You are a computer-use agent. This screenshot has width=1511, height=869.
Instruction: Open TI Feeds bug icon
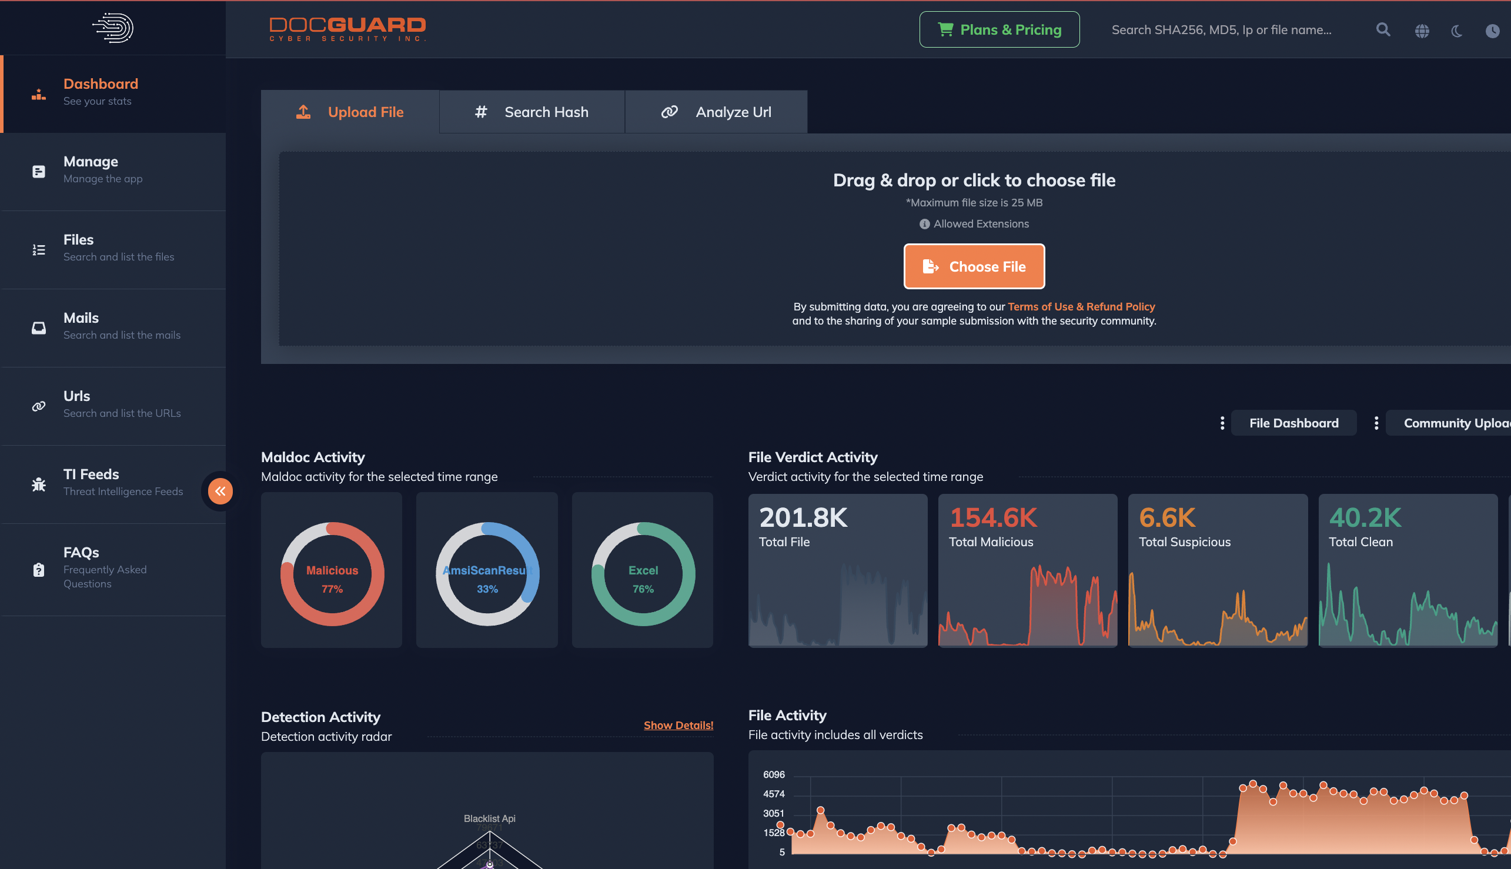(x=39, y=483)
